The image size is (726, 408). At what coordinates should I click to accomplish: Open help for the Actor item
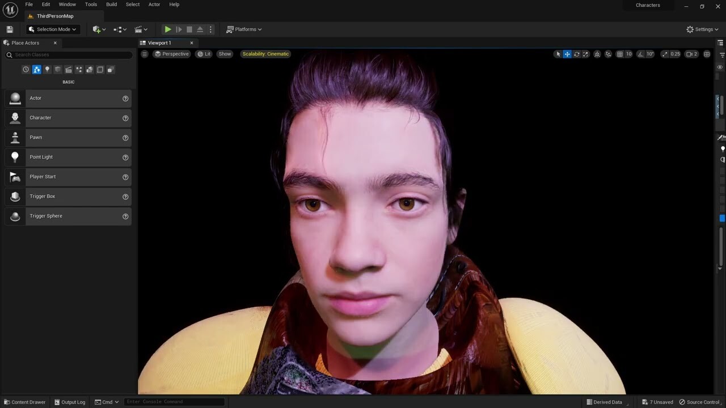click(125, 99)
